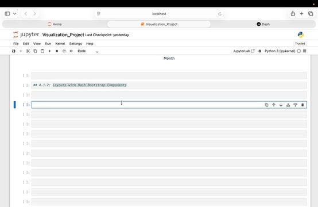Expand the sidebar chevron dropdown in the browser

pyautogui.click(x=14, y=14)
